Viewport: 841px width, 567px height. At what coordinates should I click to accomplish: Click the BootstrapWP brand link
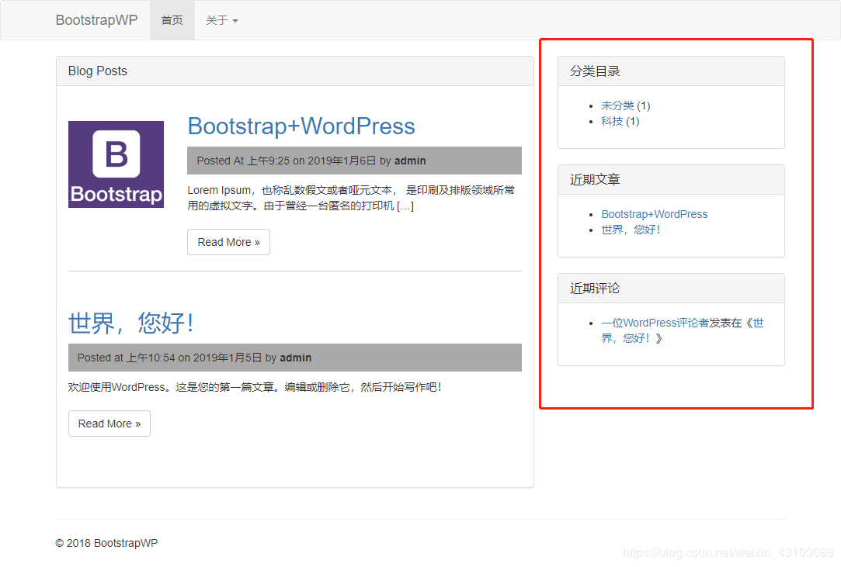click(x=96, y=20)
